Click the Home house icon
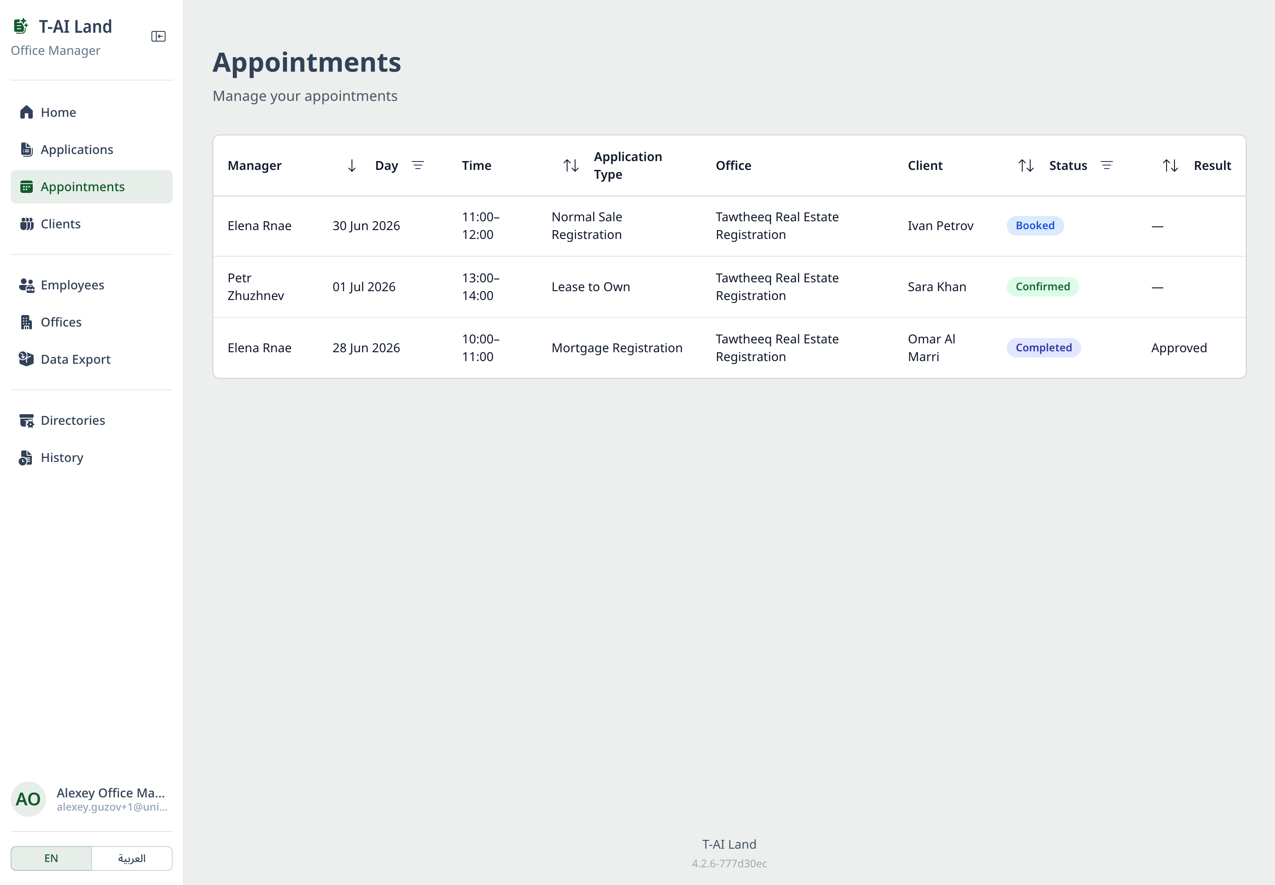This screenshot has width=1275, height=885. (26, 112)
